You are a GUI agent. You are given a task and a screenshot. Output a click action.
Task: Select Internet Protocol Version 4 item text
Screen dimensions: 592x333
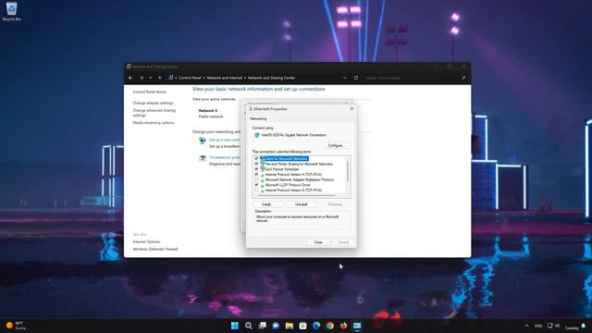[293, 175]
